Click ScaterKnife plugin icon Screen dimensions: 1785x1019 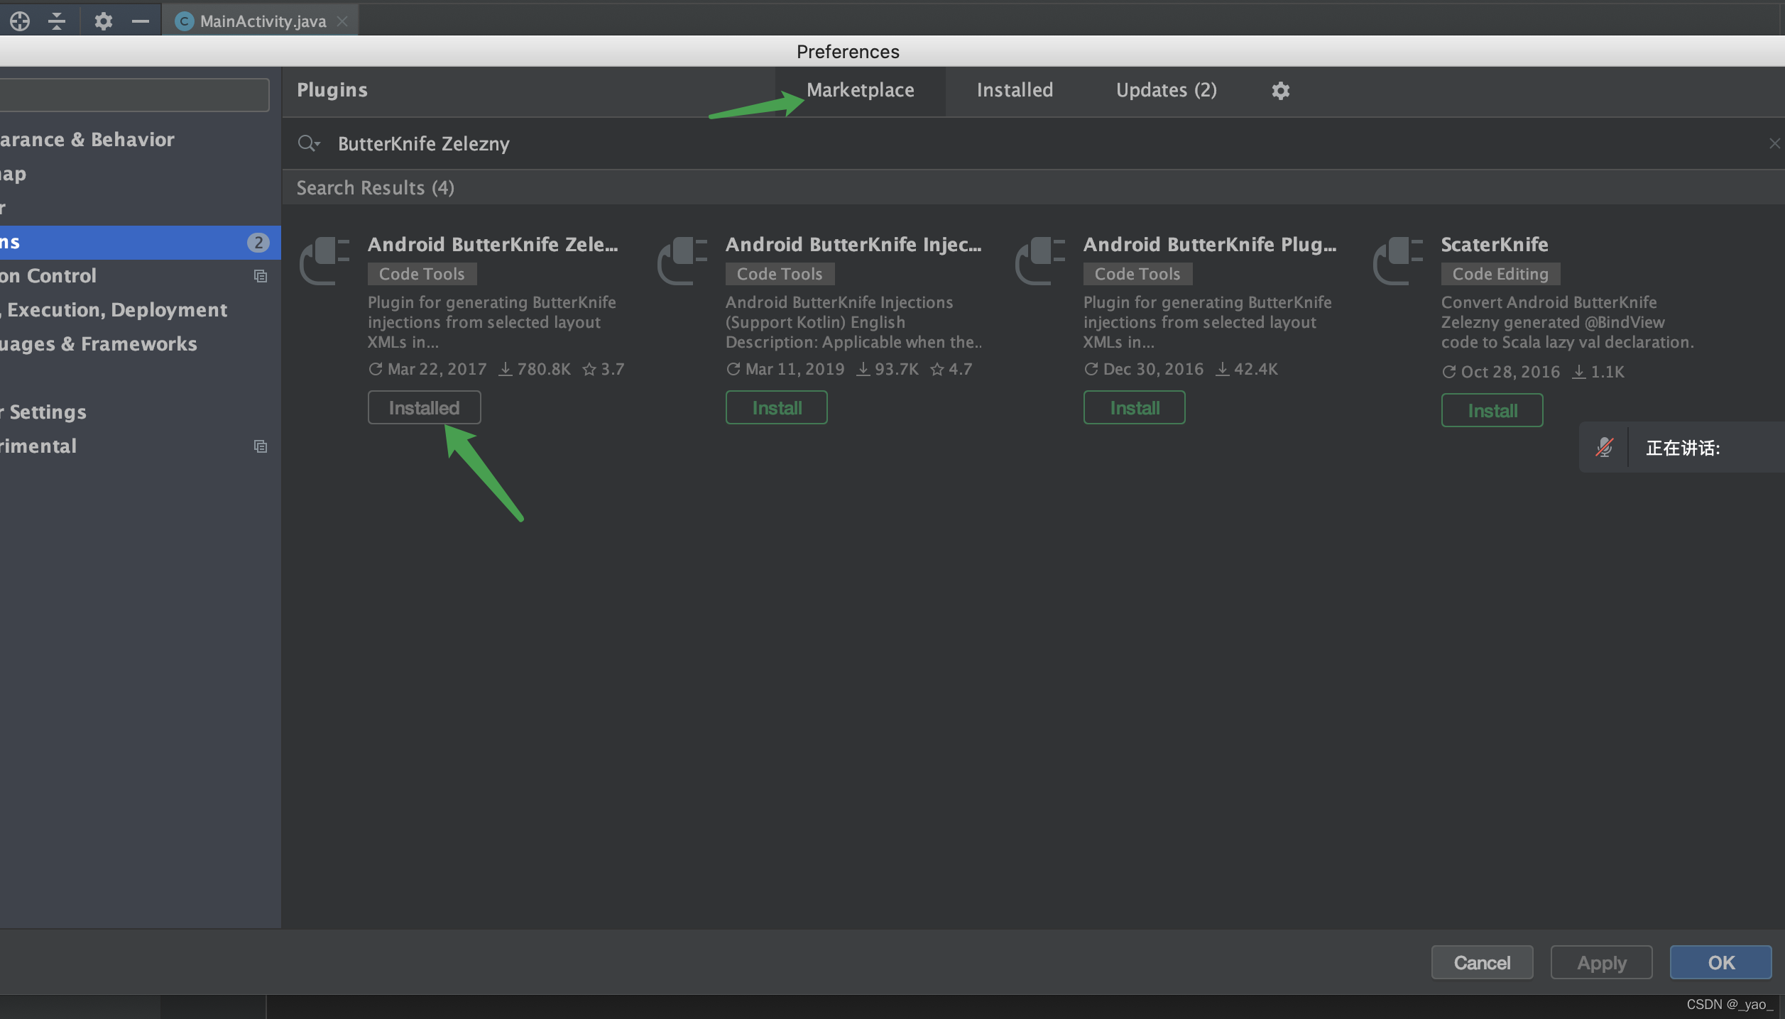[1399, 261]
